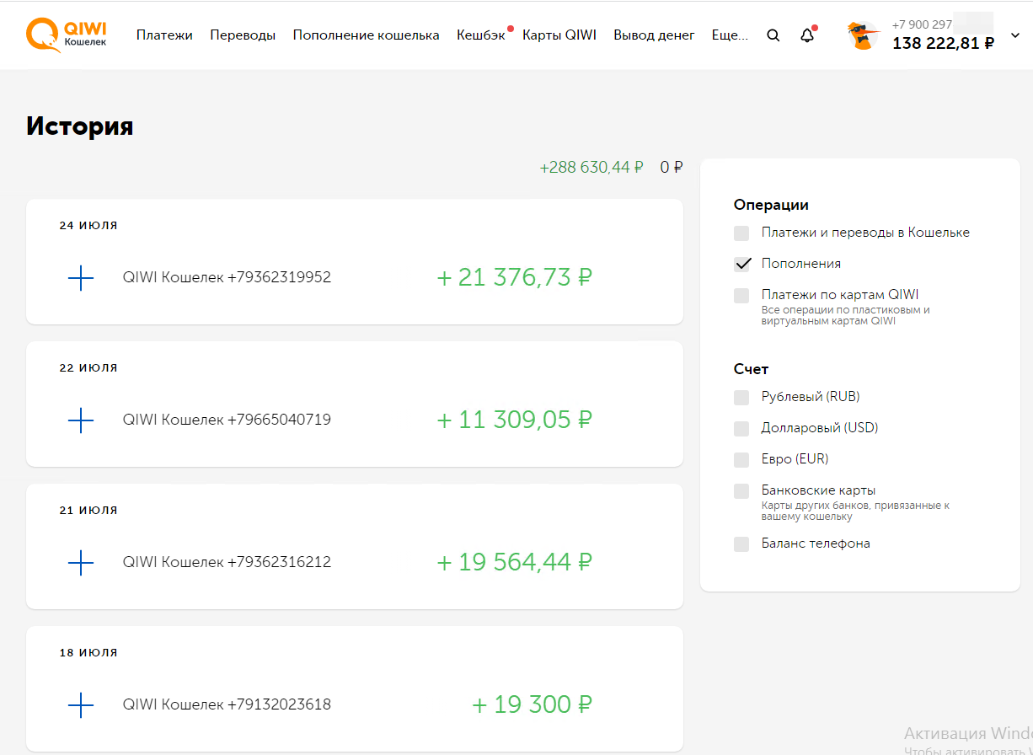Click the '21 ИЮЛЯ' date label
The height and width of the screenshot is (755, 1033).
coord(88,510)
